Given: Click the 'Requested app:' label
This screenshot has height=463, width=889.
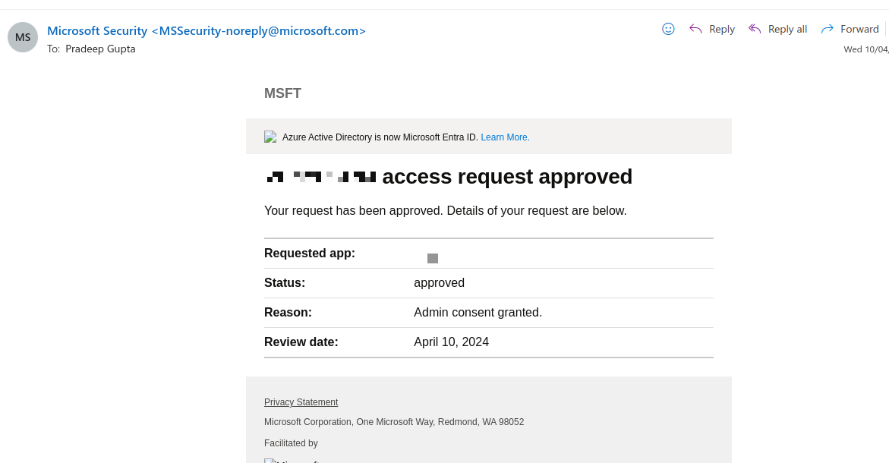Looking at the screenshot, I should (x=310, y=254).
